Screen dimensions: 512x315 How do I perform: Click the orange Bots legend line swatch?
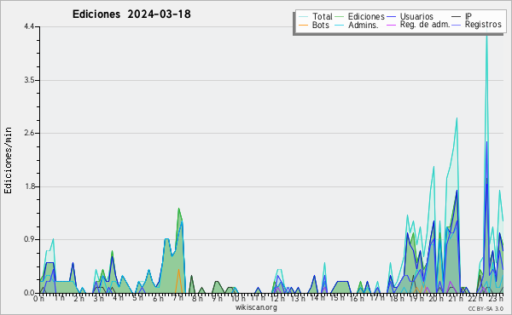303,25
